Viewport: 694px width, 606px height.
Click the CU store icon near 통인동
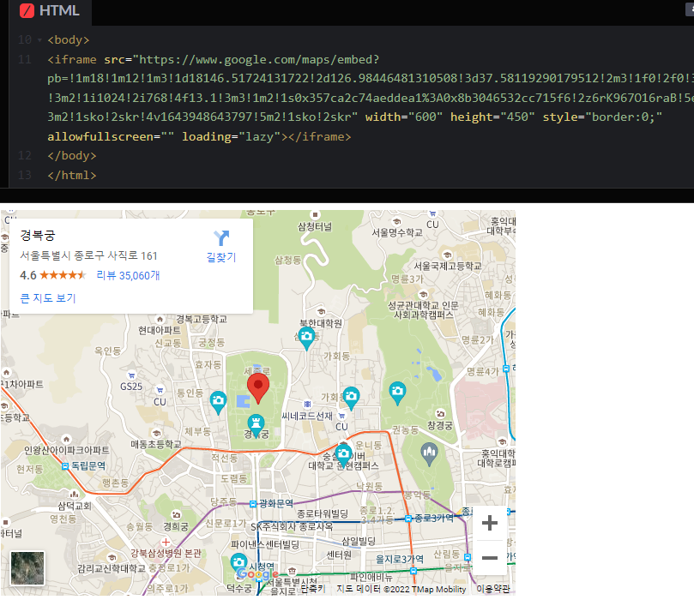point(160,390)
